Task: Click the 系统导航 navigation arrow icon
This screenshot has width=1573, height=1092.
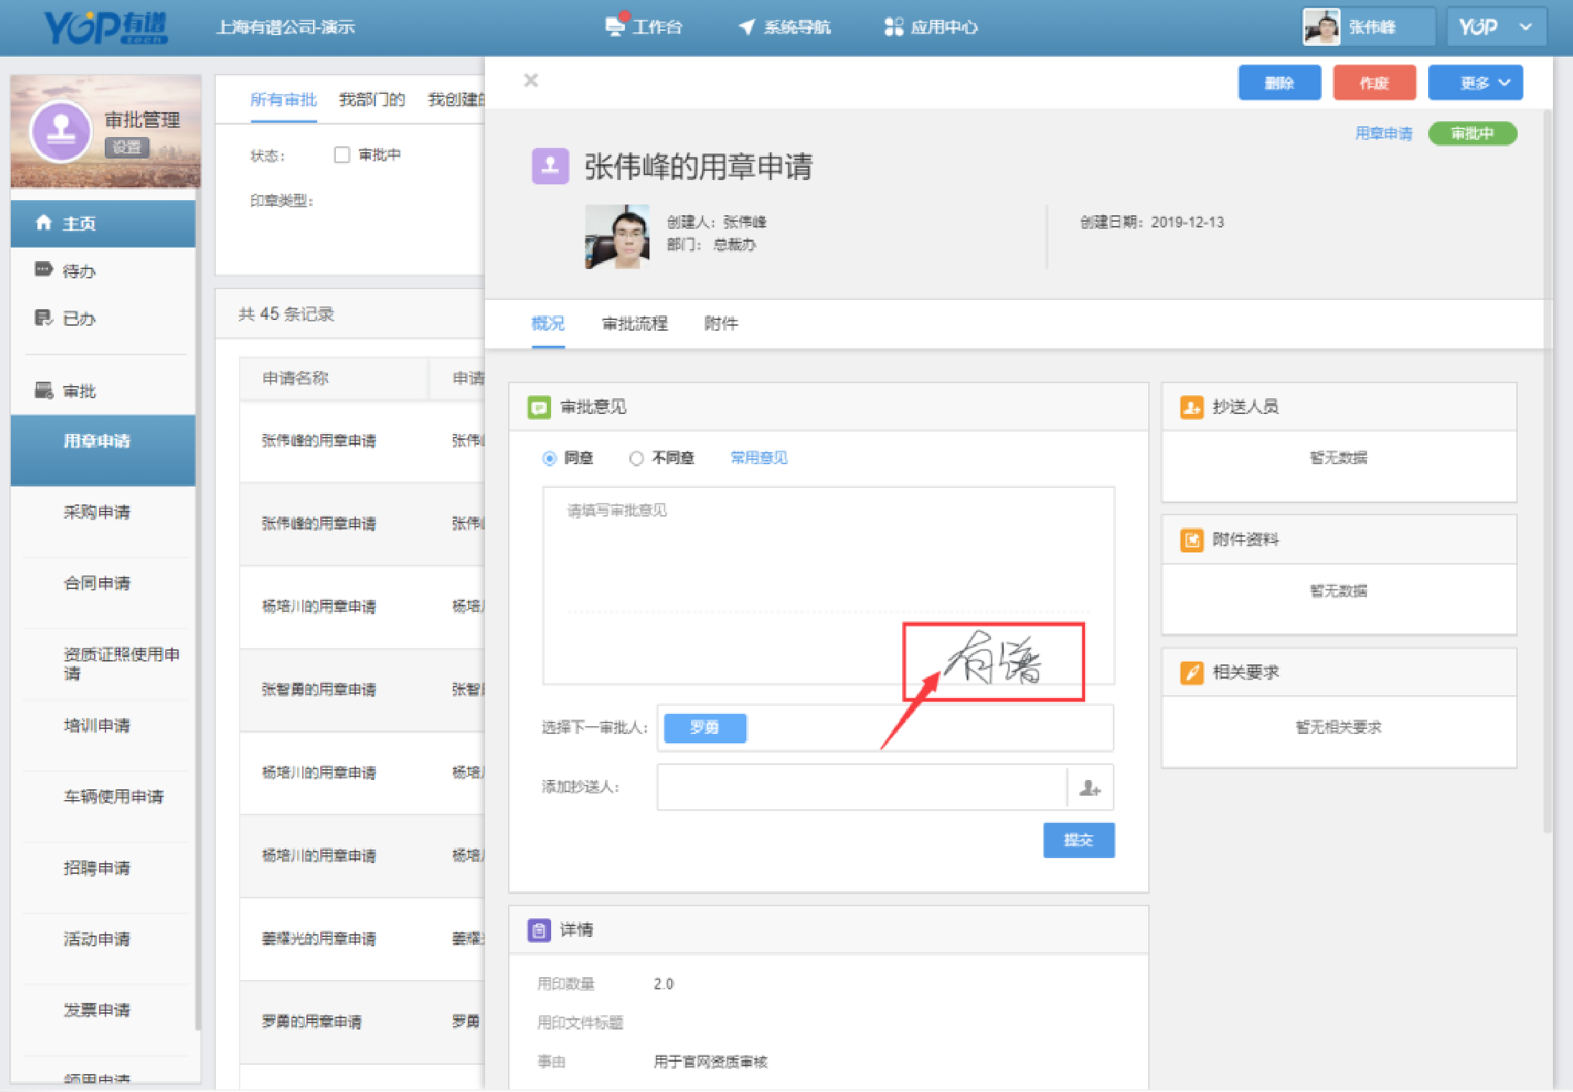Action: pyautogui.click(x=746, y=27)
